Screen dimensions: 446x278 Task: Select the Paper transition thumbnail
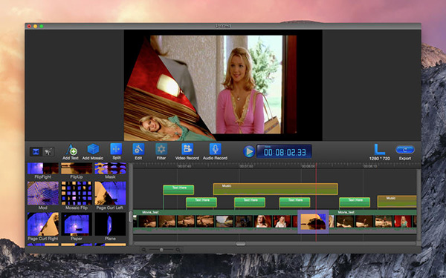click(x=77, y=224)
